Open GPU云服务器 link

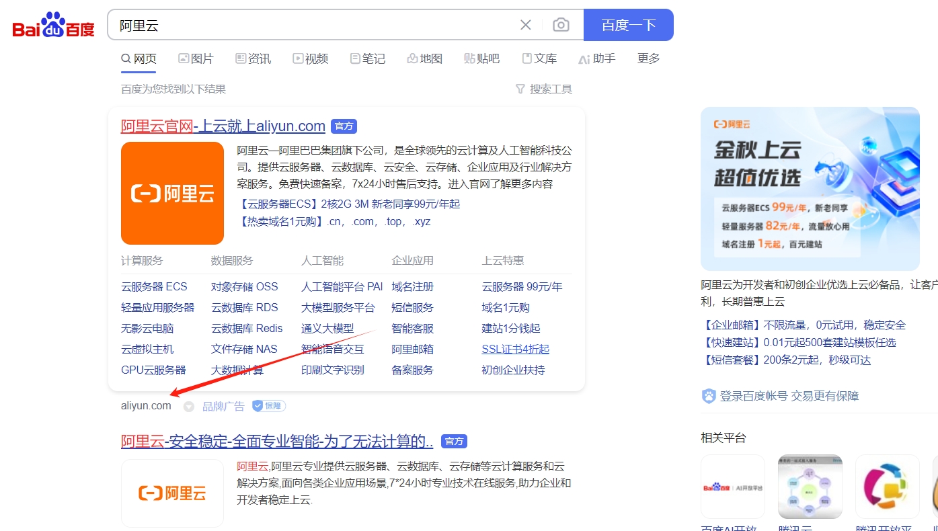pyautogui.click(x=153, y=370)
